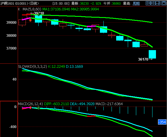Click the left arrow navigation icon
Image resolution: width=167 pixels, height=137 pixels.
click(148, 3)
